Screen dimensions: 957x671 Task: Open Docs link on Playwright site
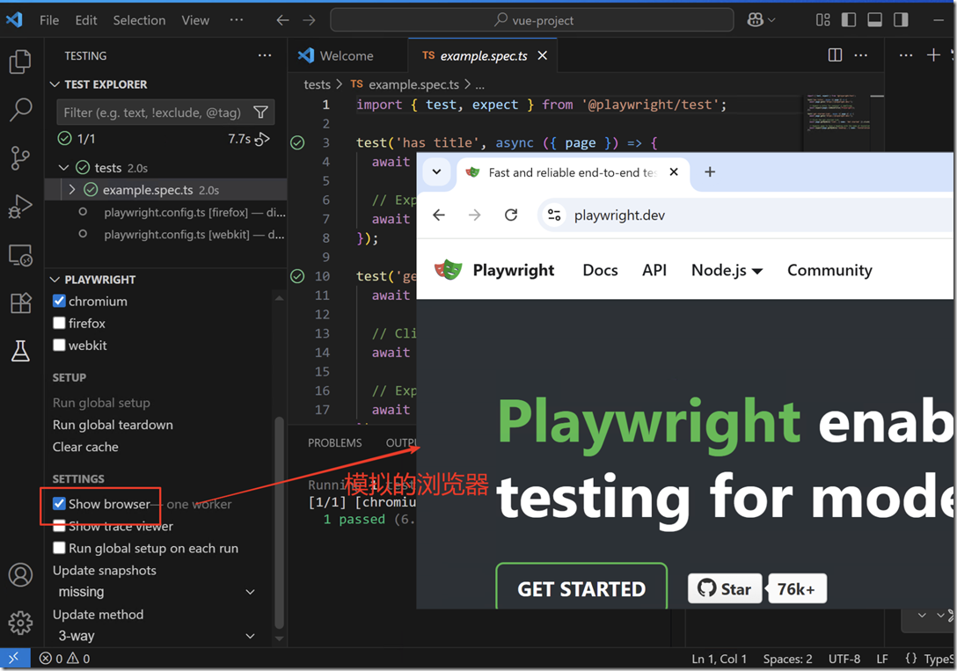coord(601,270)
